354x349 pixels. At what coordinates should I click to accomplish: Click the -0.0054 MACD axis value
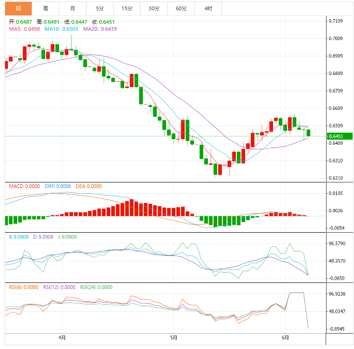point(336,228)
